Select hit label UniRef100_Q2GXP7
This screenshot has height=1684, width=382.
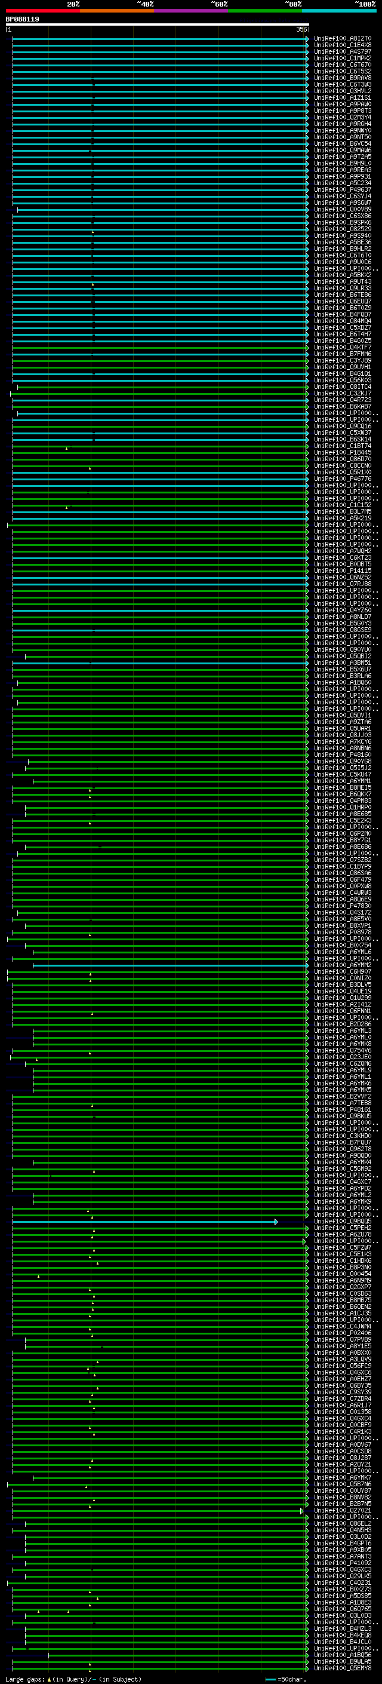click(343, 1287)
